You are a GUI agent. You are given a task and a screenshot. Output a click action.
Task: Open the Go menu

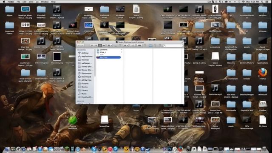click(37, 2)
